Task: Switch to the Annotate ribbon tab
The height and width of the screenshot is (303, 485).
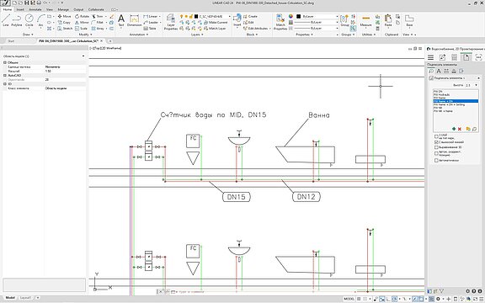Action: pyautogui.click(x=35, y=9)
